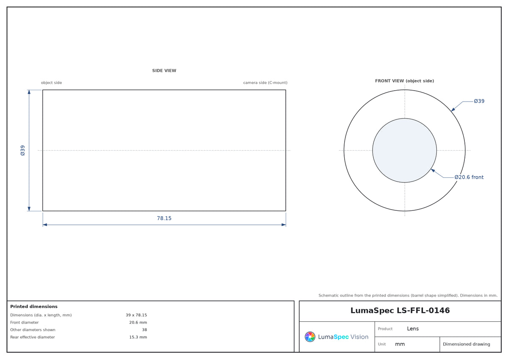Screen dimensions: 508x359
Task: Click the 'object side' label
Action: click(x=51, y=83)
